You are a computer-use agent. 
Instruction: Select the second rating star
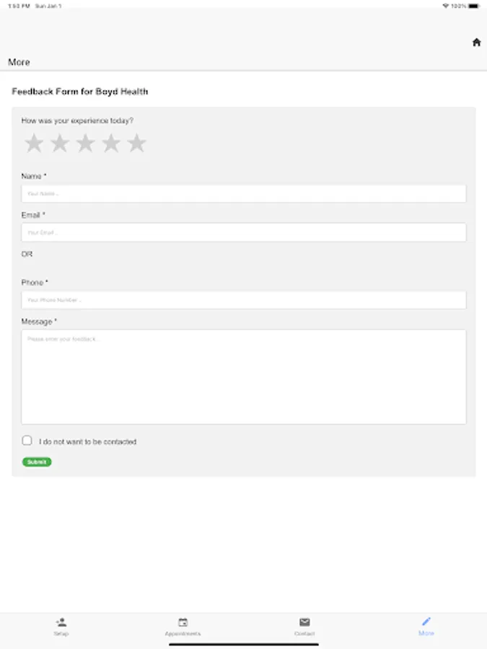click(x=60, y=144)
